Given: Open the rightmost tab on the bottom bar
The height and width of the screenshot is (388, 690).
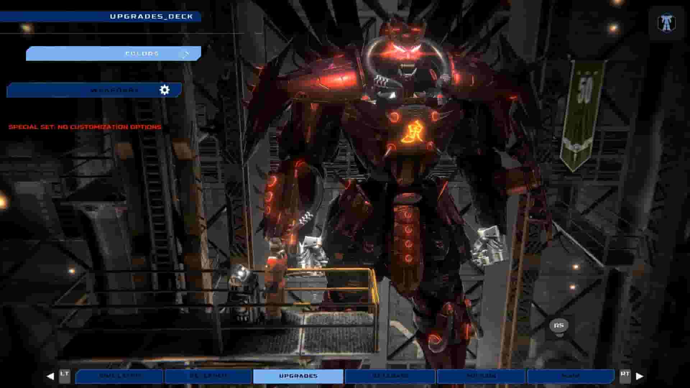Looking at the screenshot, I should (x=571, y=376).
